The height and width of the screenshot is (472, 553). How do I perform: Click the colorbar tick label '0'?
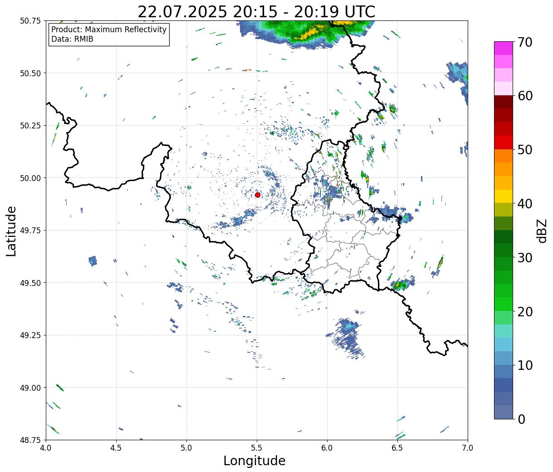(x=521, y=419)
